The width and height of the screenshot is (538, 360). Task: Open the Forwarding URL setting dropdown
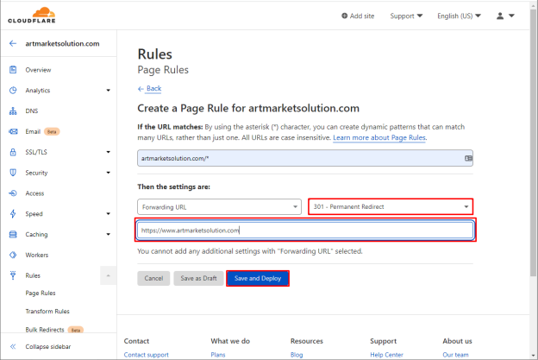(x=219, y=207)
